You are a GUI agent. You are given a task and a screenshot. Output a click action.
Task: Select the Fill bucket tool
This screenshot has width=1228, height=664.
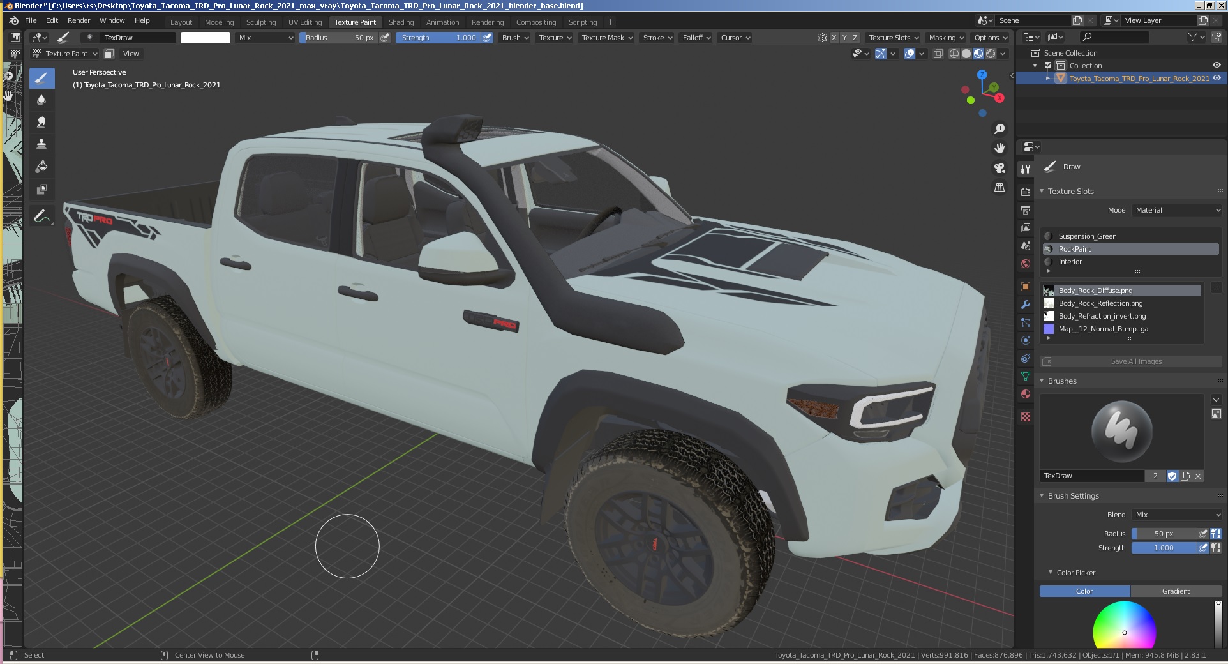click(x=41, y=167)
